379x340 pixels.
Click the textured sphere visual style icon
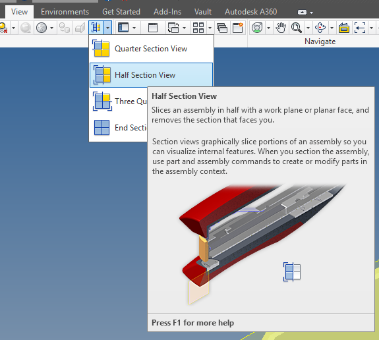(x=42, y=28)
